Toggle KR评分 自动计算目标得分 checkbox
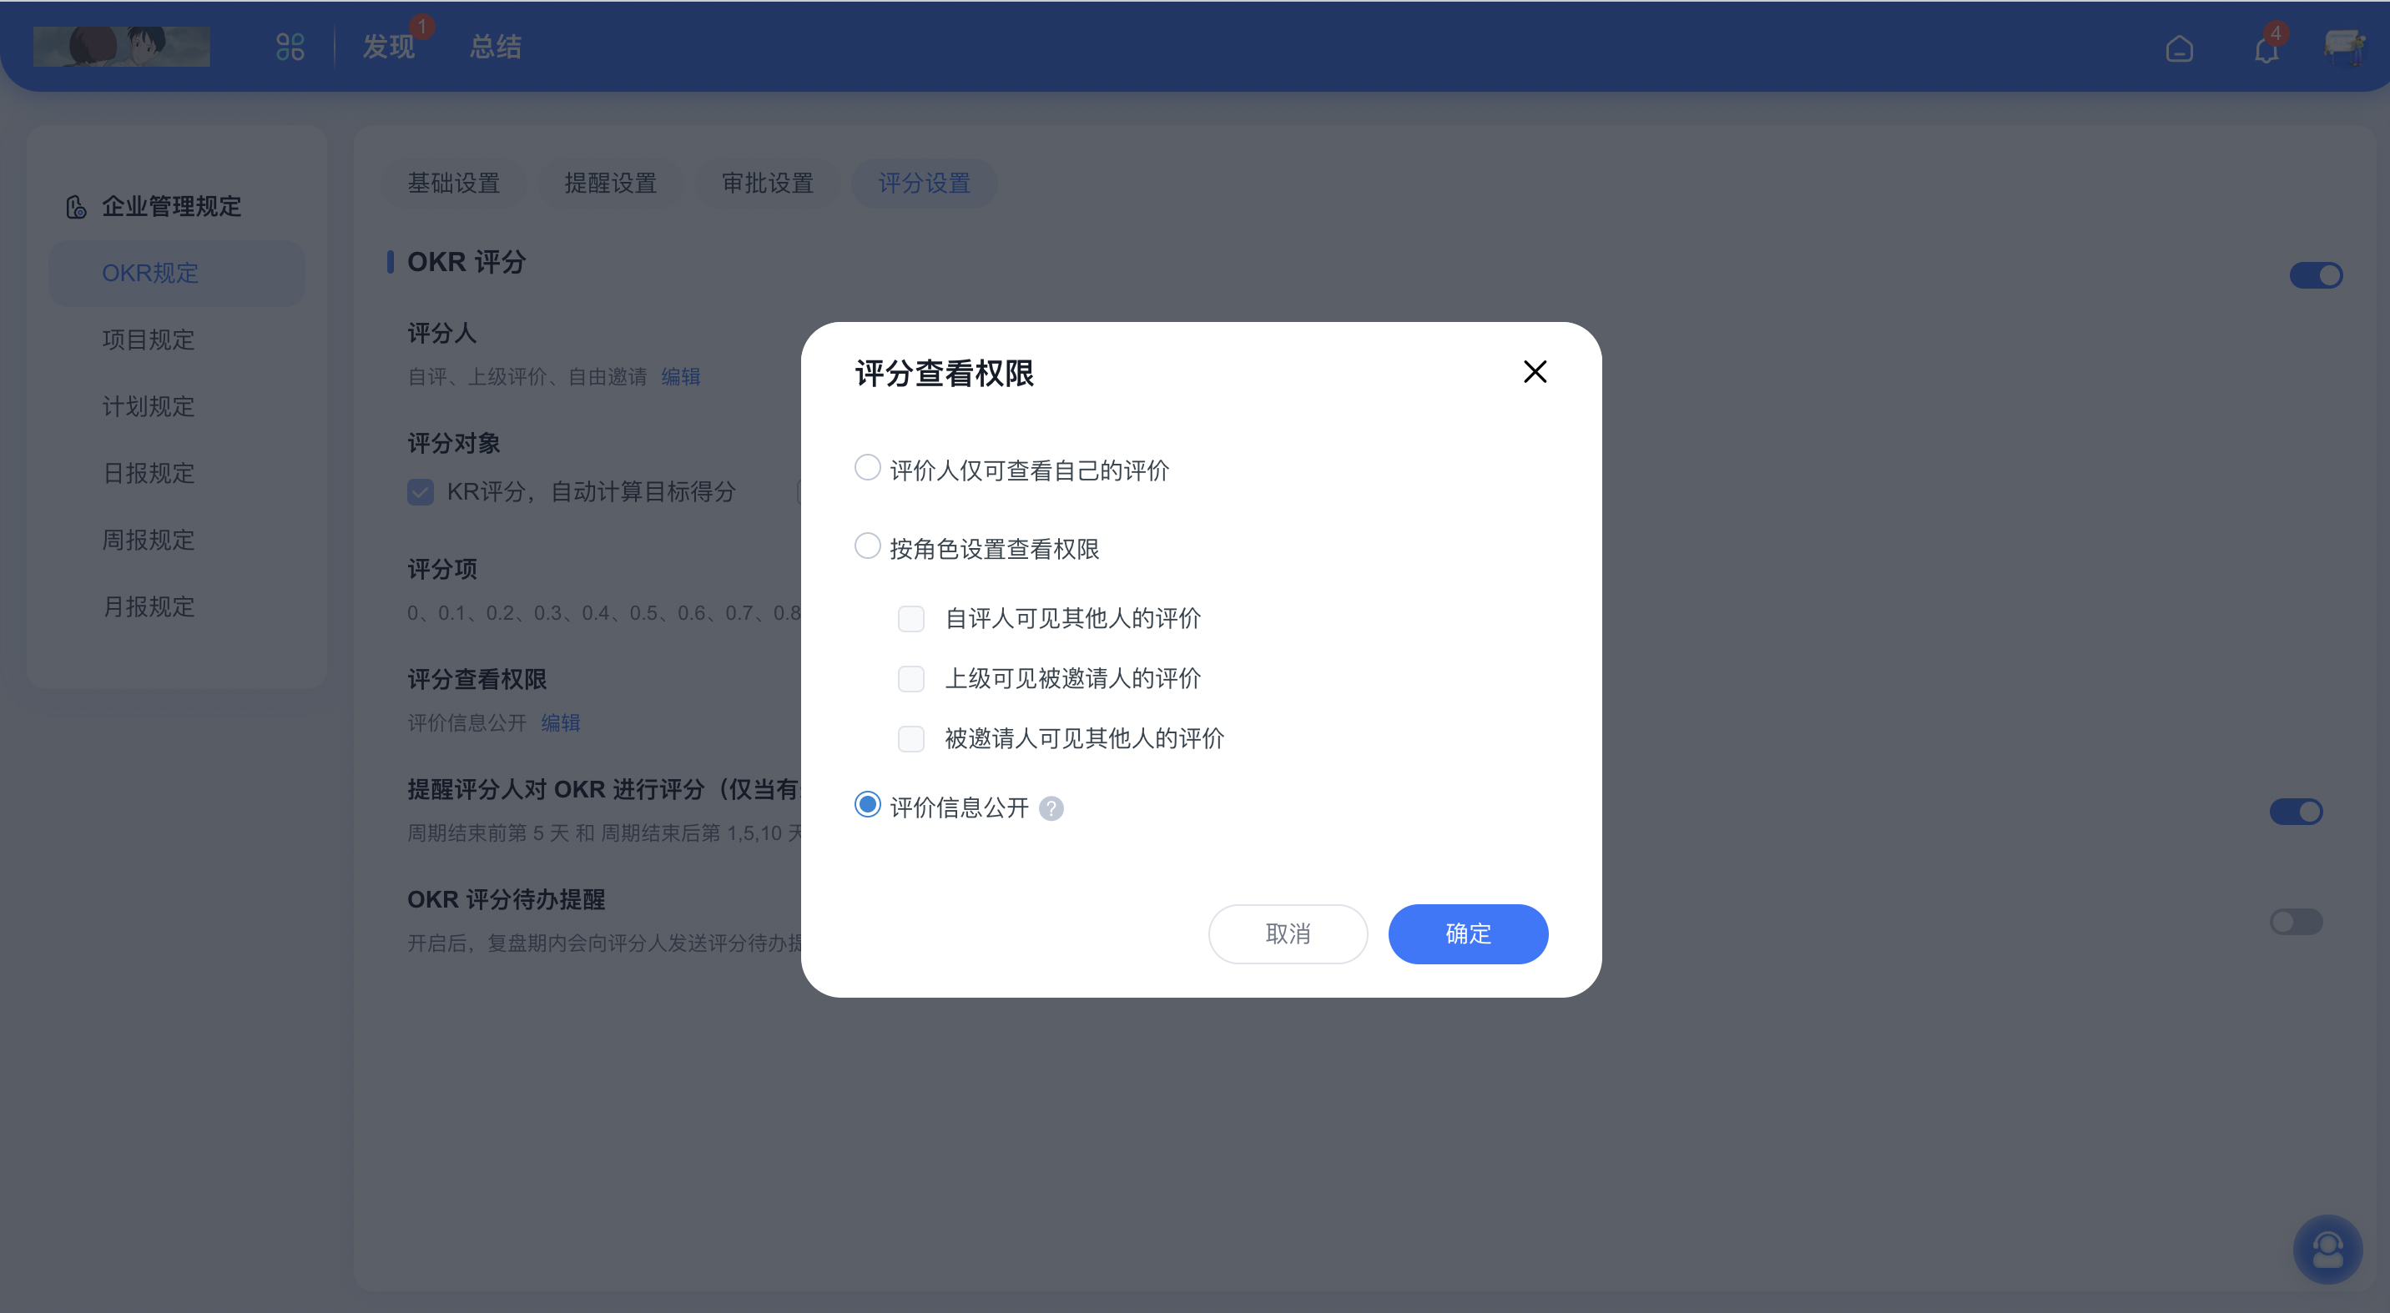 pyautogui.click(x=421, y=492)
